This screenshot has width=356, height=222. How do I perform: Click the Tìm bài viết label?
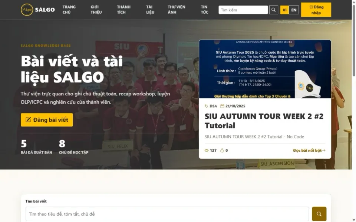pyautogui.click(x=36, y=201)
